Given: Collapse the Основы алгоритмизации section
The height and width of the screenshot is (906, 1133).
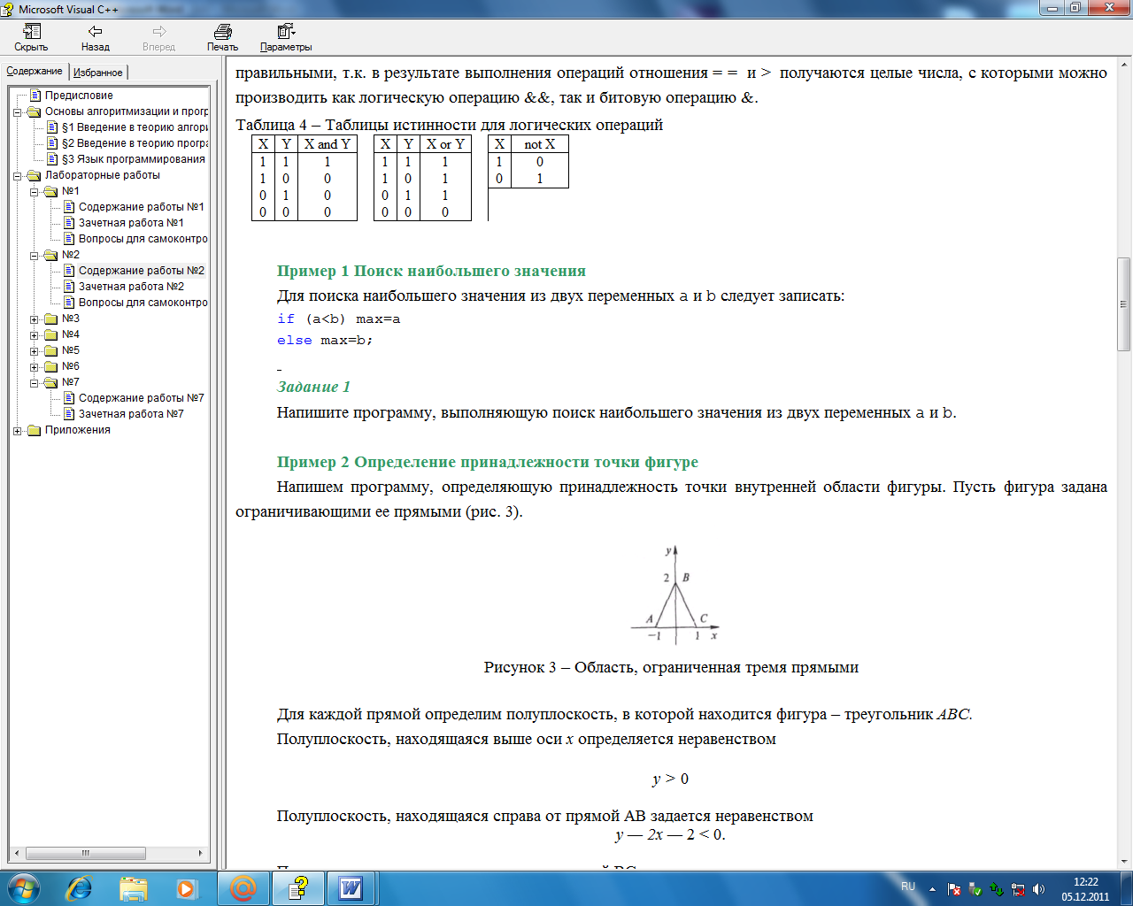Looking at the screenshot, I should point(18,112).
